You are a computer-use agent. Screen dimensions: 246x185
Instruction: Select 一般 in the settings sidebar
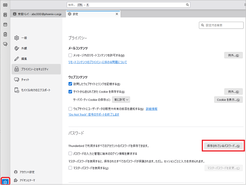24,38
